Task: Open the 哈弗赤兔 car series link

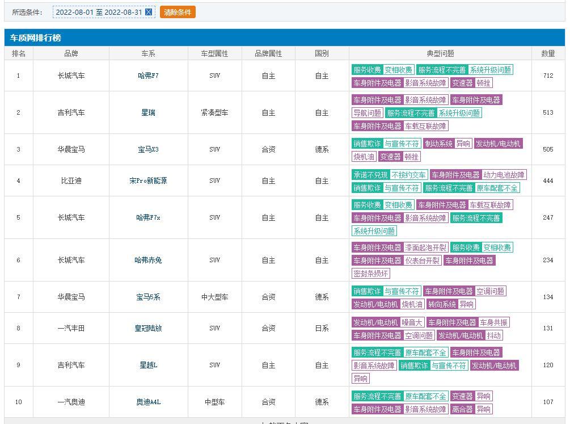Action: tap(149, 260)
